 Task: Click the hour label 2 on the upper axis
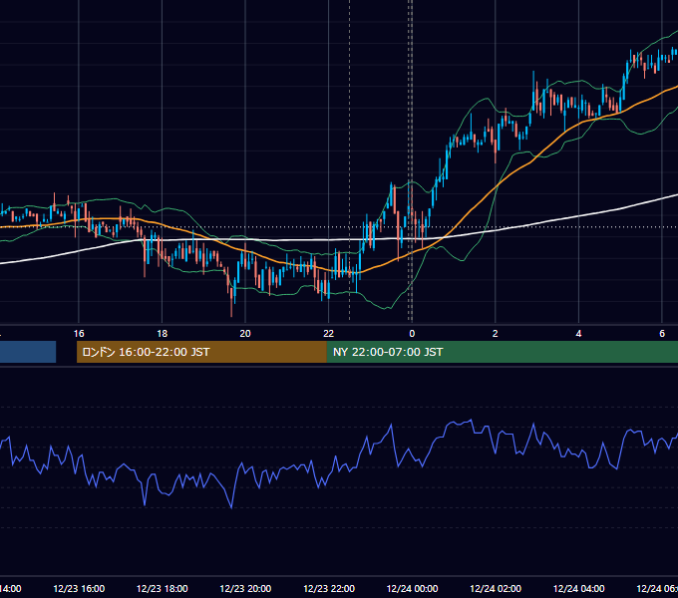(496, 334)
